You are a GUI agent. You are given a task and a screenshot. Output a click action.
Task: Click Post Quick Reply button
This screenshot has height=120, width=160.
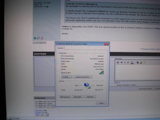(145, 88)
